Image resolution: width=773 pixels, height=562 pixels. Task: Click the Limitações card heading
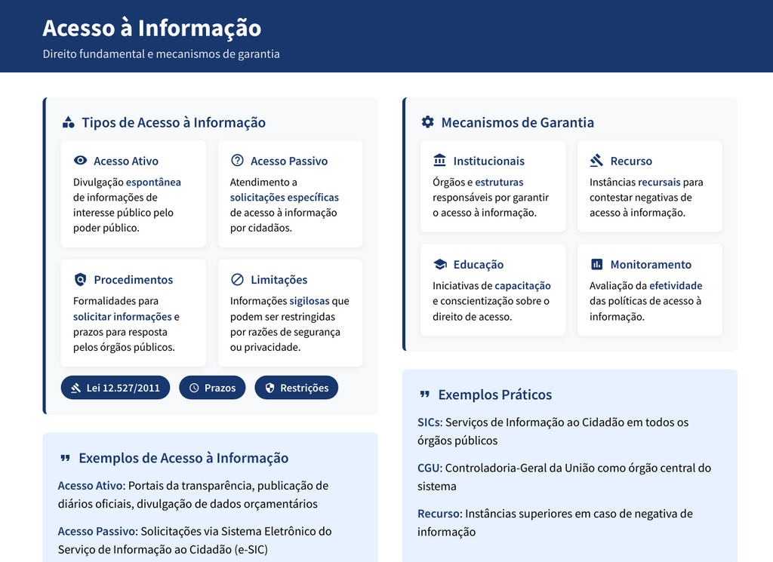coord(279,280)
